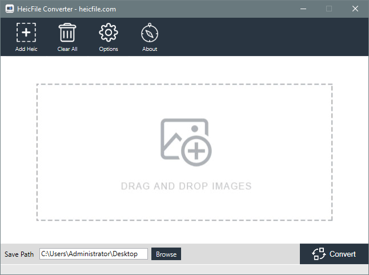Viewport: 369px width, 275px height.
Task: Click the Save Path label
Action: tap(19, 254)
